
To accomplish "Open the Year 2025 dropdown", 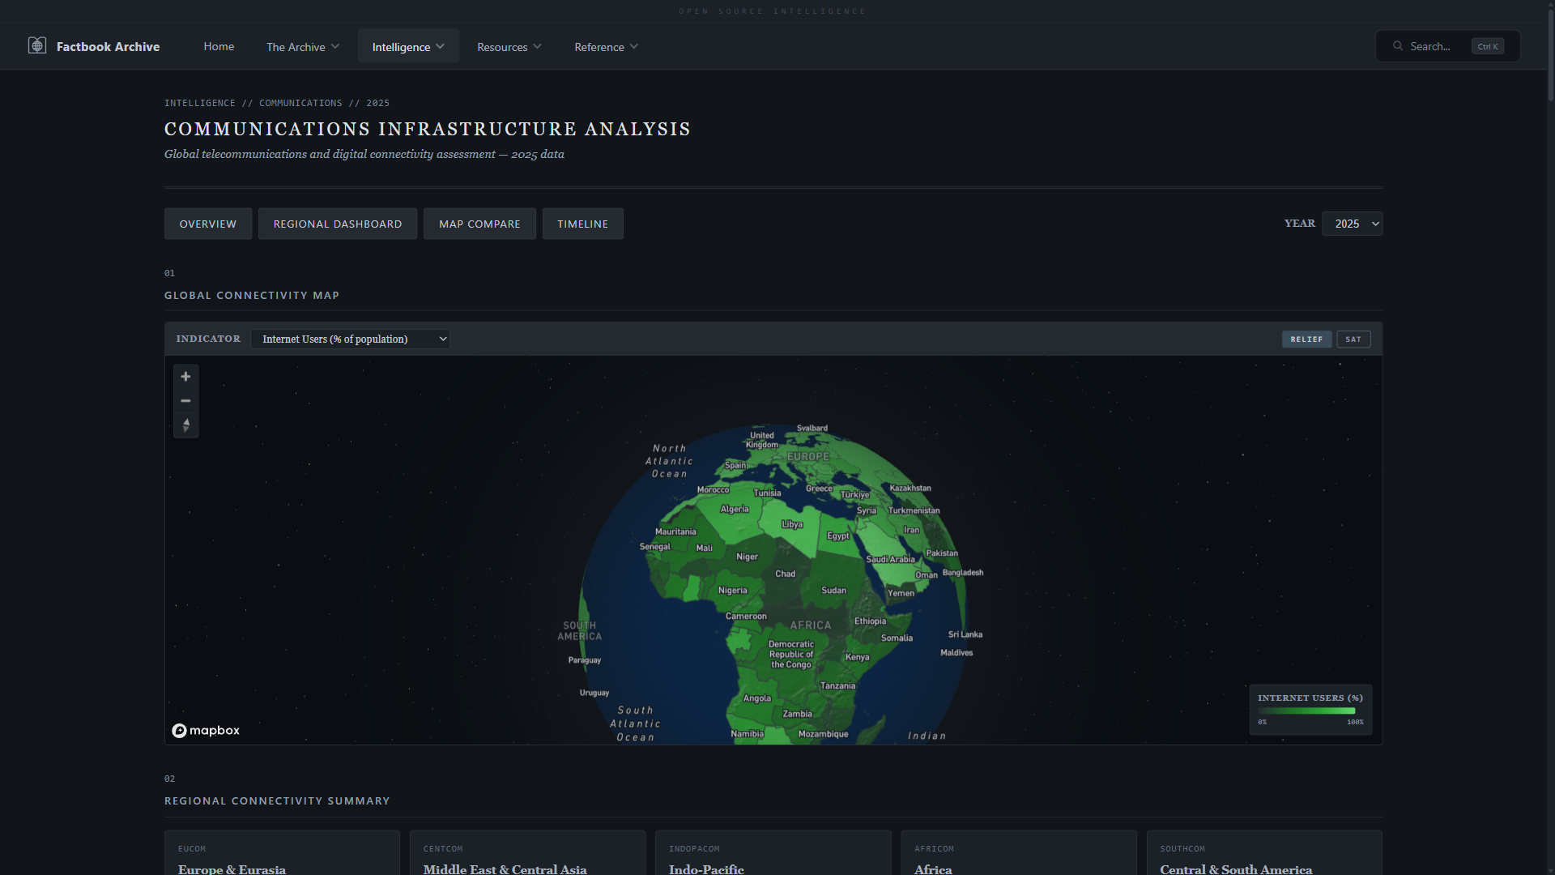I will coord(1352,224).
